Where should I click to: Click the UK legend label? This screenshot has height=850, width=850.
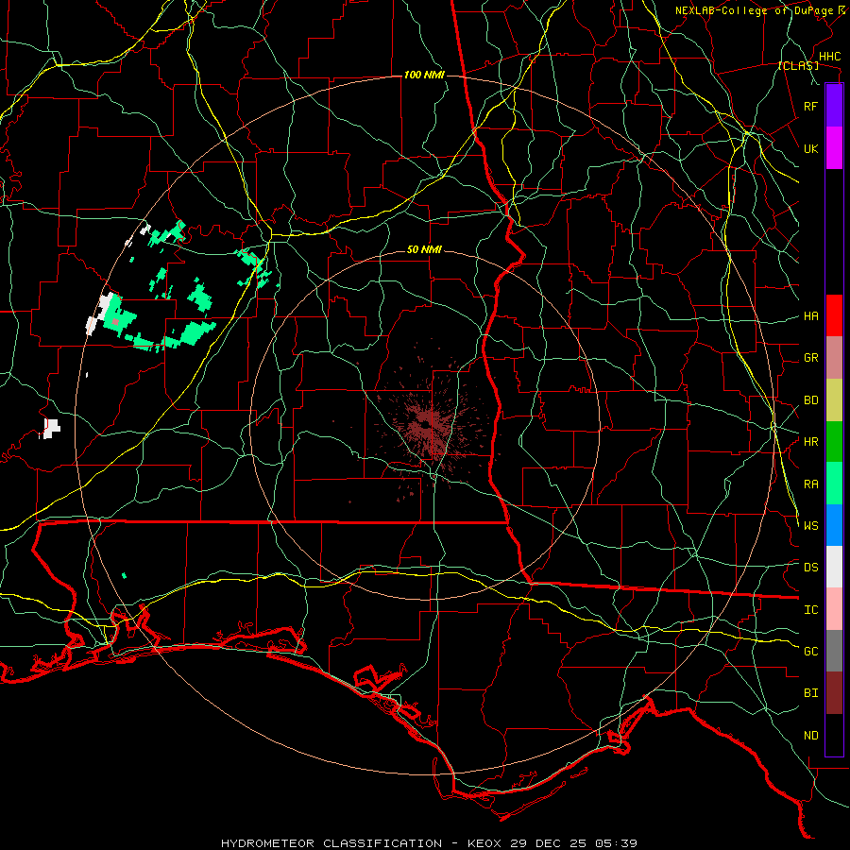point(810,148)
